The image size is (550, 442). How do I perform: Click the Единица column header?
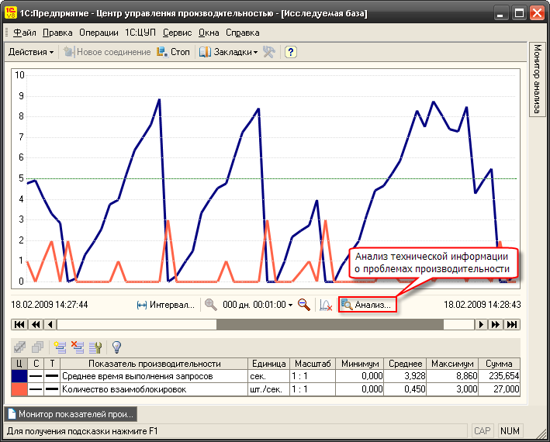click(x=268, y=364)
